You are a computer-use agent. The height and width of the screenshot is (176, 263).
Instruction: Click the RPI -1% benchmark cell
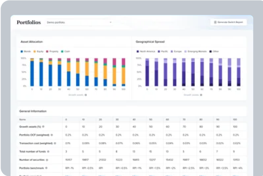[x=70, y=168]
